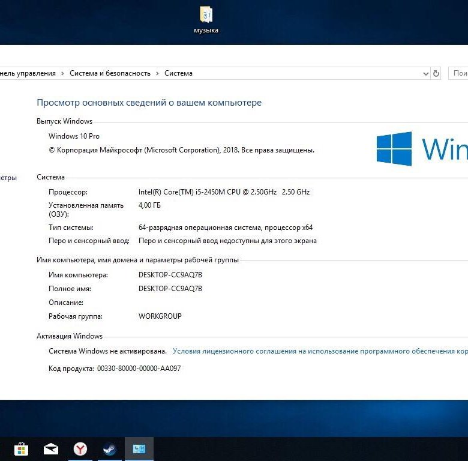
Task: Click the product code 00330-80000-00000-AA097
Action: coord(139,369)
